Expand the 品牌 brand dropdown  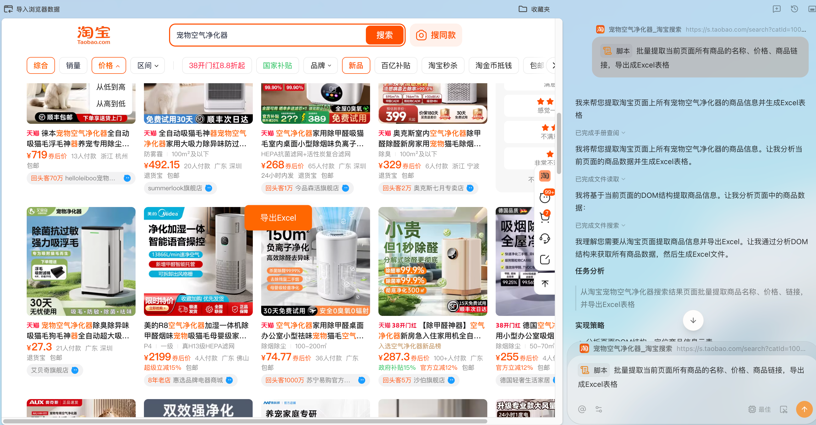click(x=320, y=65)
